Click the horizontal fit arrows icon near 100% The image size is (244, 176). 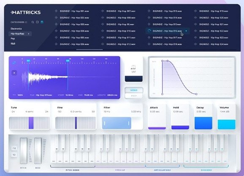click(14, 95)
